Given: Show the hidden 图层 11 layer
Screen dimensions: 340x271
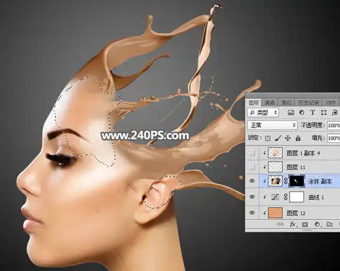Looking at the screenshot, I should coord(252,167).
